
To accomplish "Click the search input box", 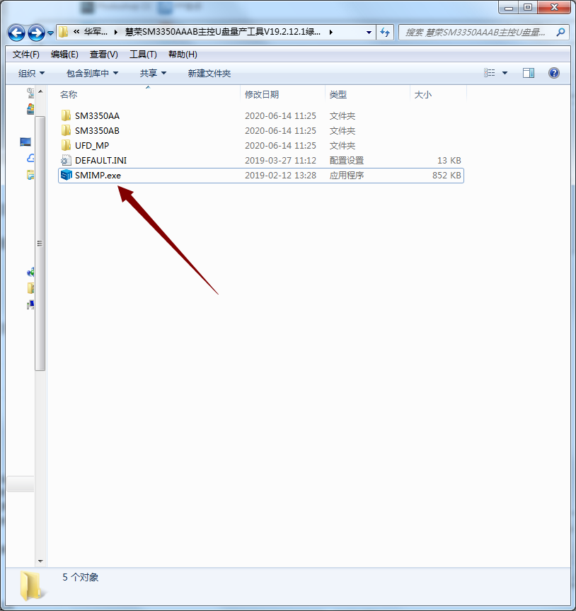I will tap(478, 33).
